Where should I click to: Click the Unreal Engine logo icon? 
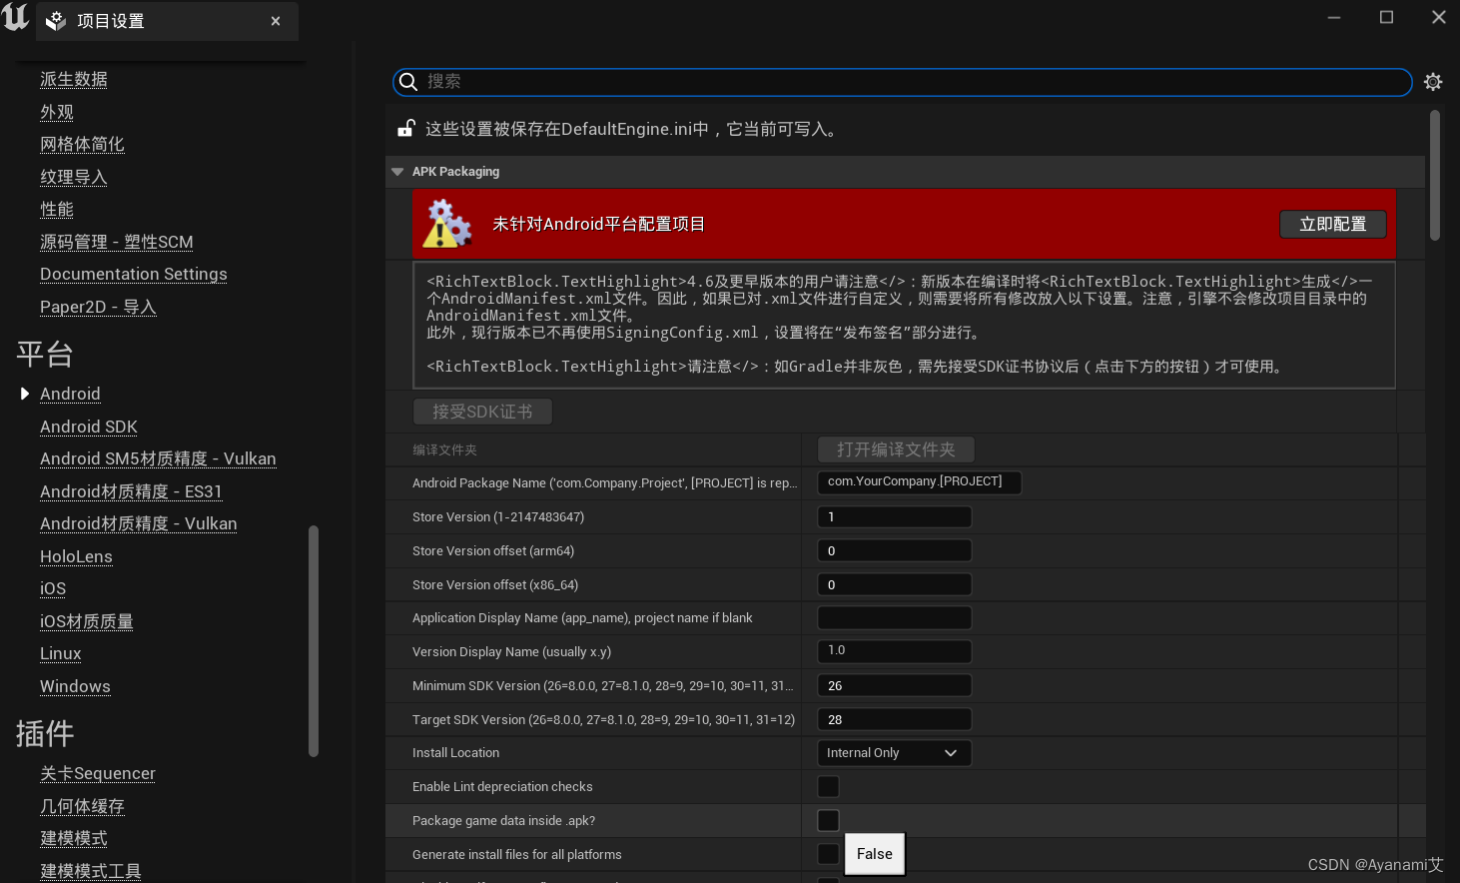click(15, 17)
